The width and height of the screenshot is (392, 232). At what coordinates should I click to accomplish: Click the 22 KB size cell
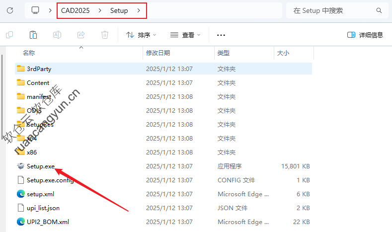pyautogui.click(x=302, y=222)
